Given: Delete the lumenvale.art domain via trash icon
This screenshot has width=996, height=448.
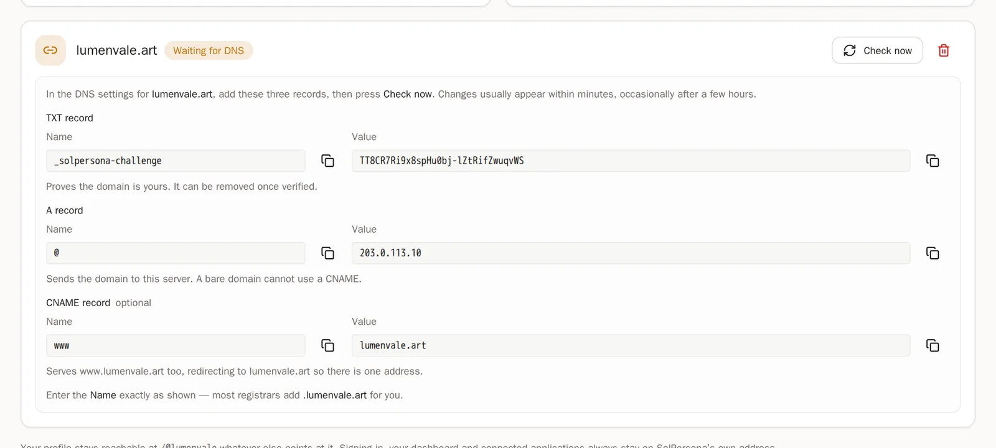Looking at the screenshot, I should 944,50.
